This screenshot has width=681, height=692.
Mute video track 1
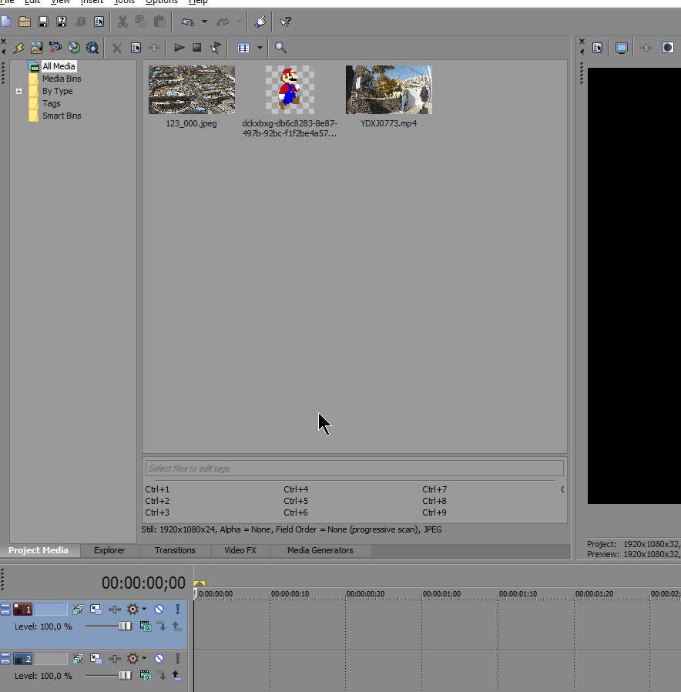pyautogui.click(x=159, y=609)
